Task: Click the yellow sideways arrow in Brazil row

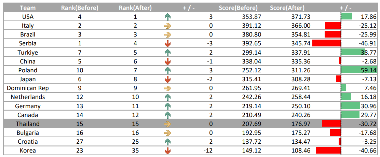Action: point(167,34)
